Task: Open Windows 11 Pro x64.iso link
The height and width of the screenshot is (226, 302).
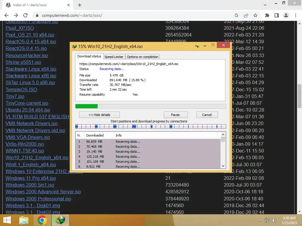Action: click(31, 178)
